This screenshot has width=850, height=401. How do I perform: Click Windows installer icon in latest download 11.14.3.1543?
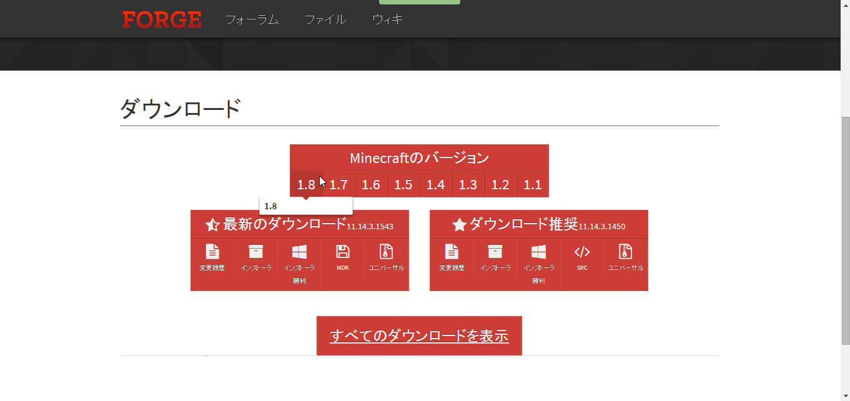tap(299, 252)
